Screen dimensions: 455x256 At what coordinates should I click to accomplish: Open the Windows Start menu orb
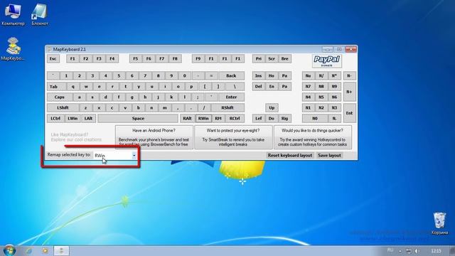tap(9, 250)
